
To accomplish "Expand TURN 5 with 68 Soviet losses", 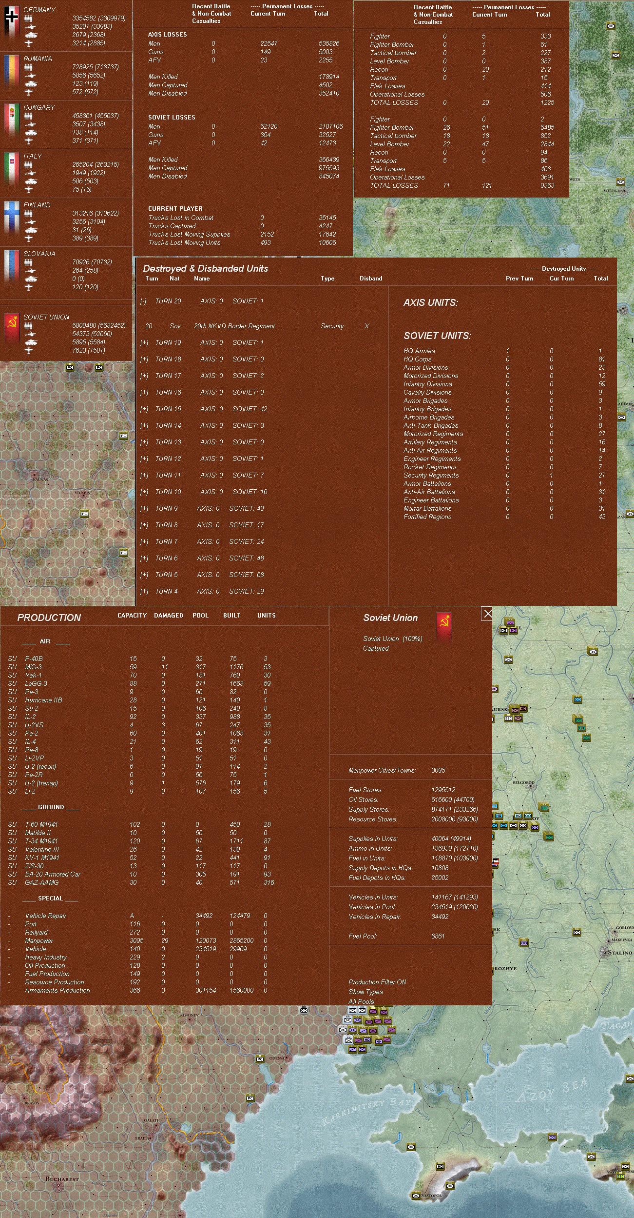I will click(144, 575).
